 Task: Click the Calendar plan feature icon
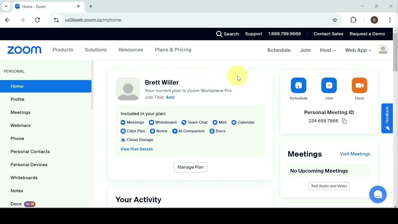(x=234, y=122)
